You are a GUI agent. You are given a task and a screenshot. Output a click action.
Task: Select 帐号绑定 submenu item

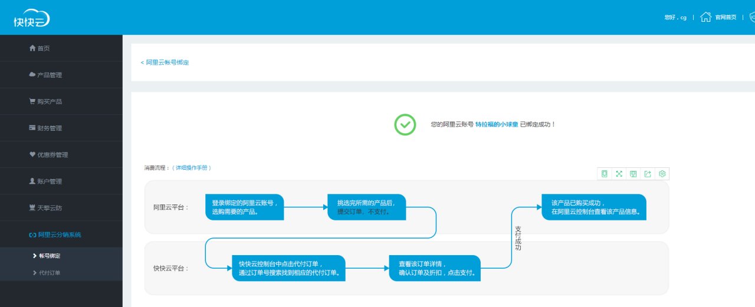coord(50,256)
